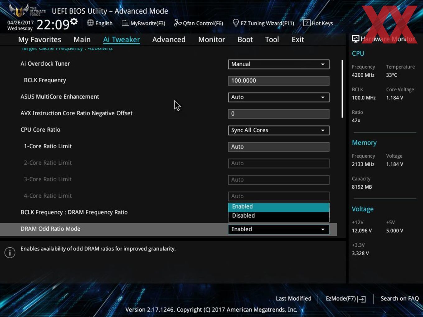Click the 4-Core Ratio Limit field

(x=279, y=196)
